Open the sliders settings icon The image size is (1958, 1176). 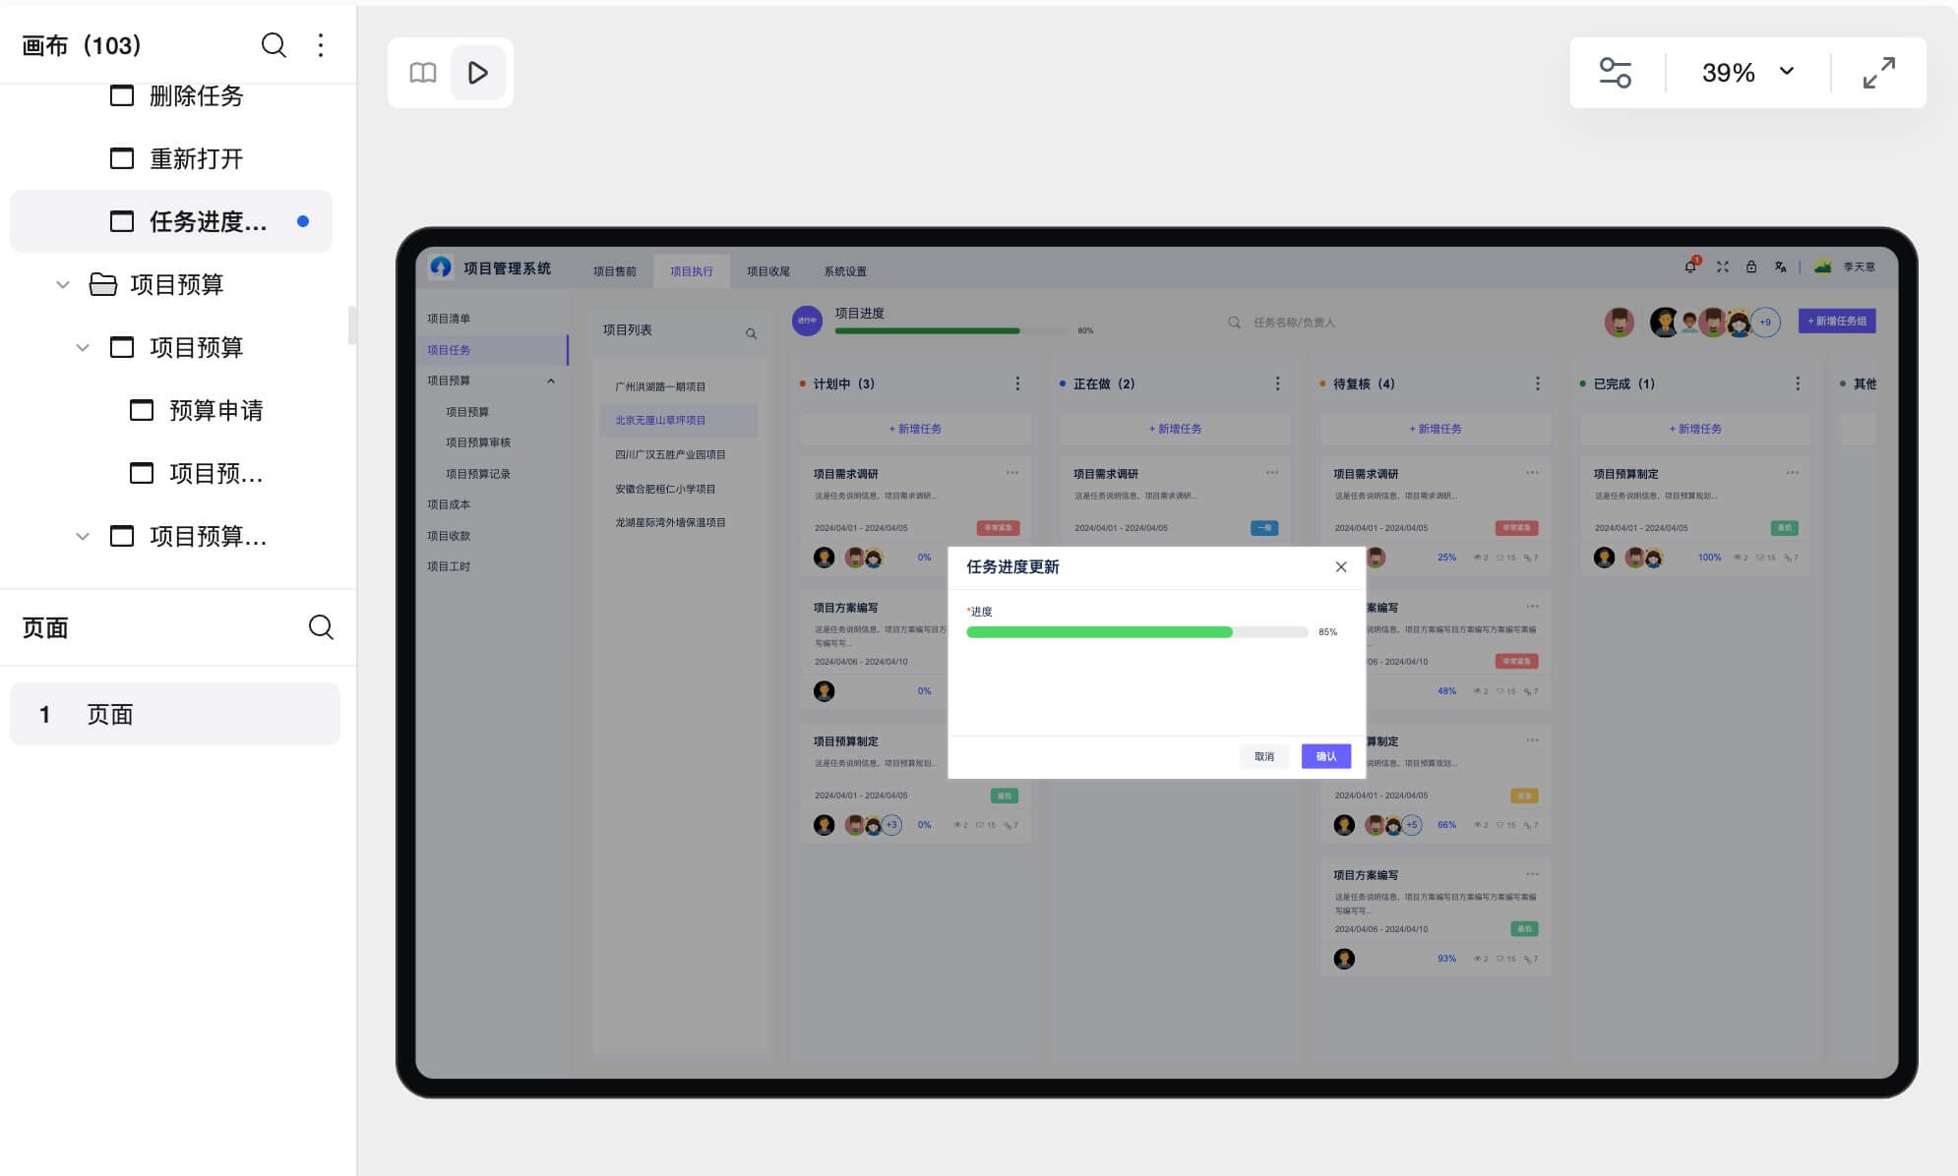point(1615,73)
